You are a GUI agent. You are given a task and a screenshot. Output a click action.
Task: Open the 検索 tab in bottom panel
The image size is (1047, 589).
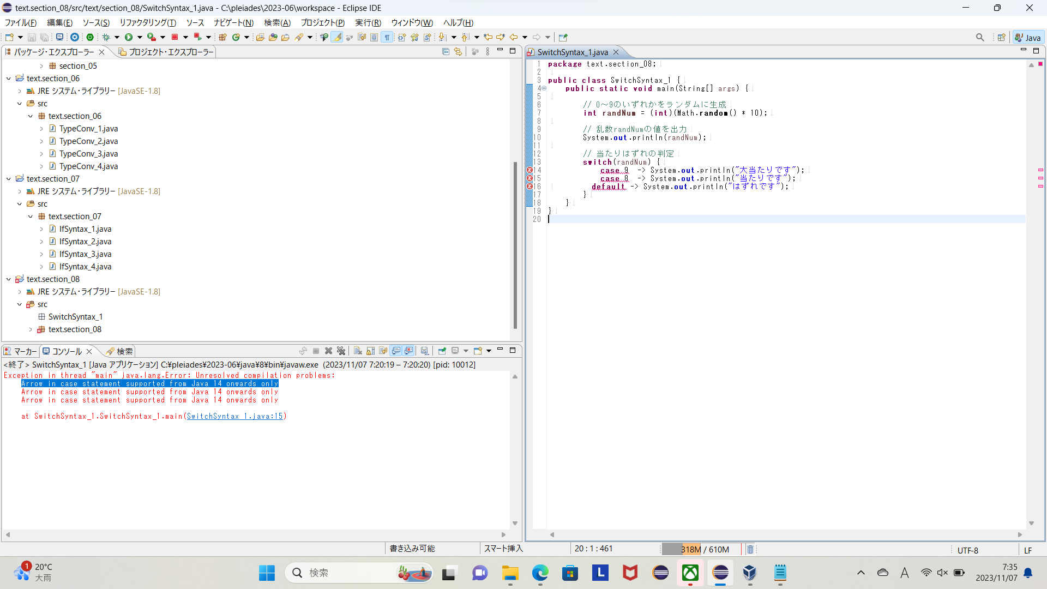pyautogui.click(x=120, y=351)
